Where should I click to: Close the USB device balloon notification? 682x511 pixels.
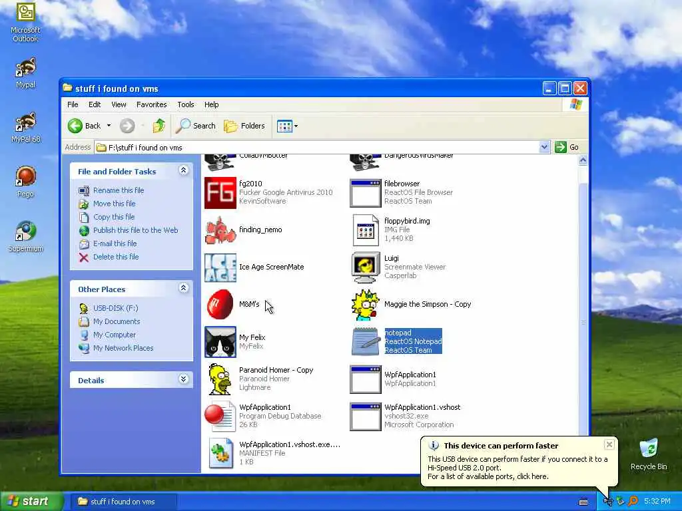pos(609,444)
